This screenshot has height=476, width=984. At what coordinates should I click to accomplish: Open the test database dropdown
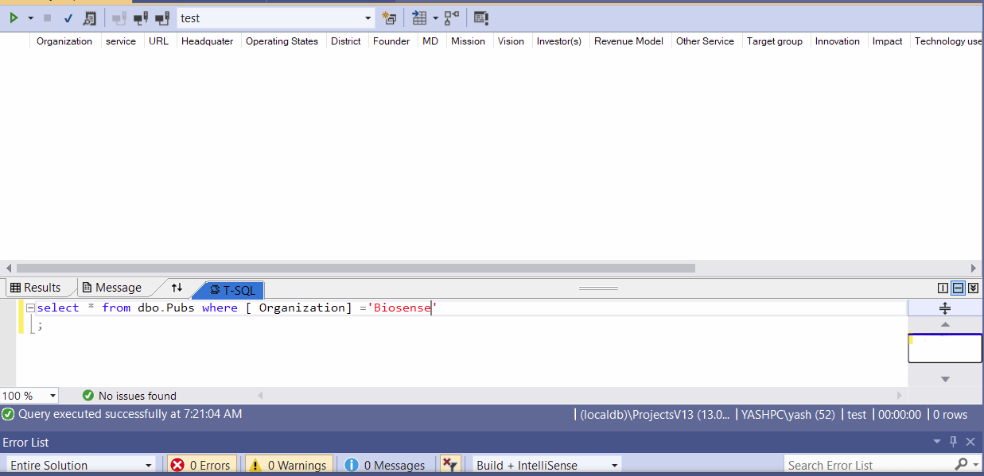click(367, 17)
